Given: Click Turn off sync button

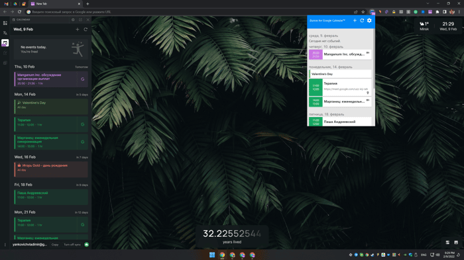Looking at the screenshot, I should 72,245.
